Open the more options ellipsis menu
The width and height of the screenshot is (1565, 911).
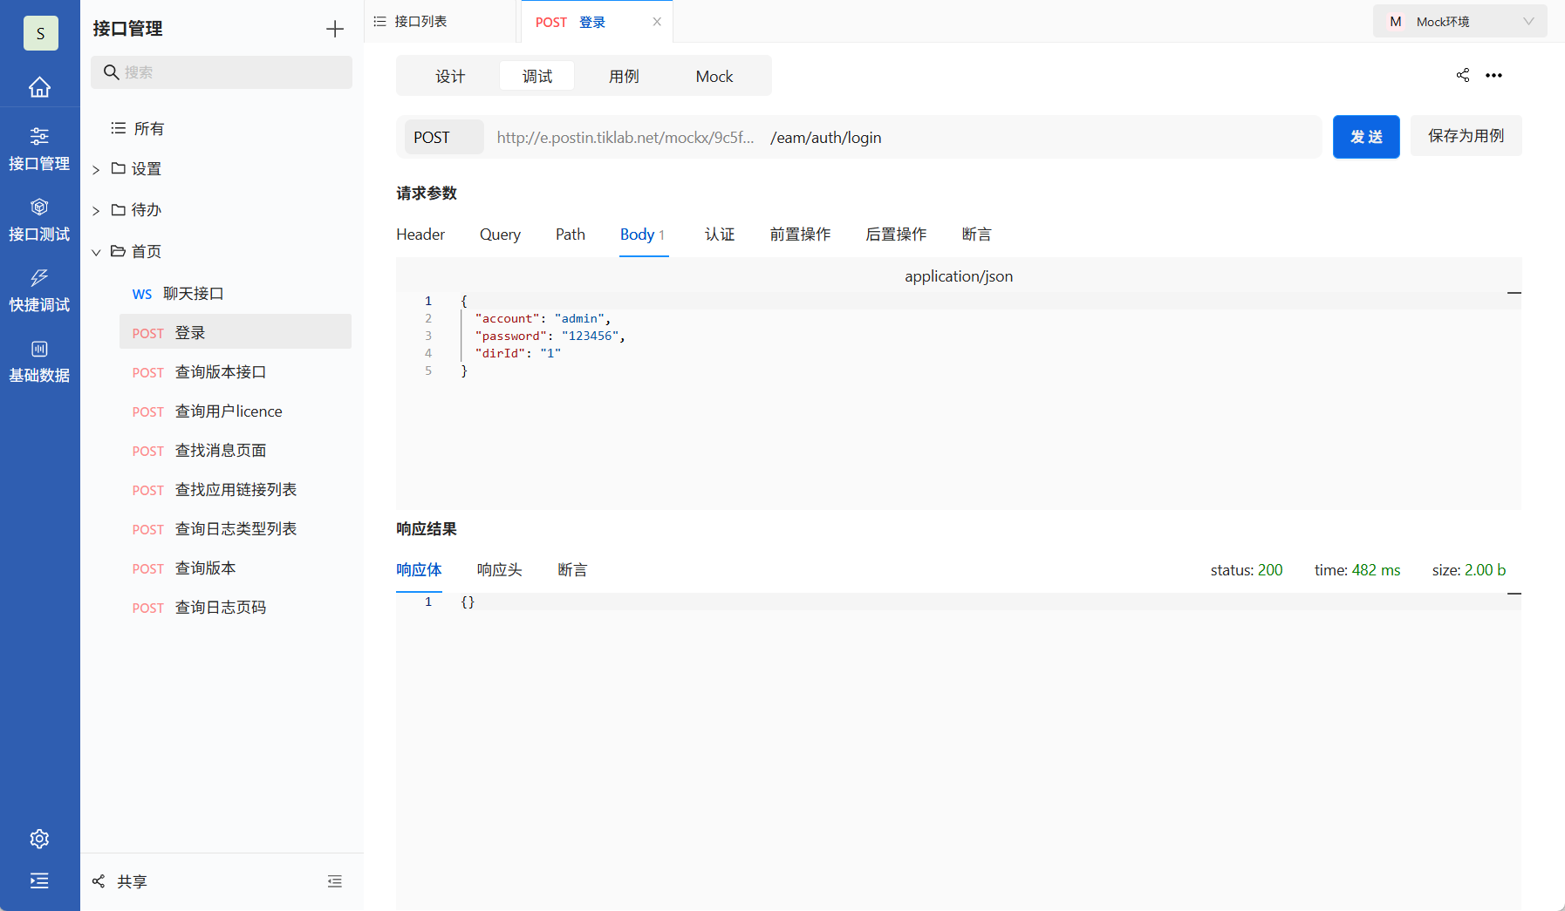pyautogui.click(x=1494, y=75)
